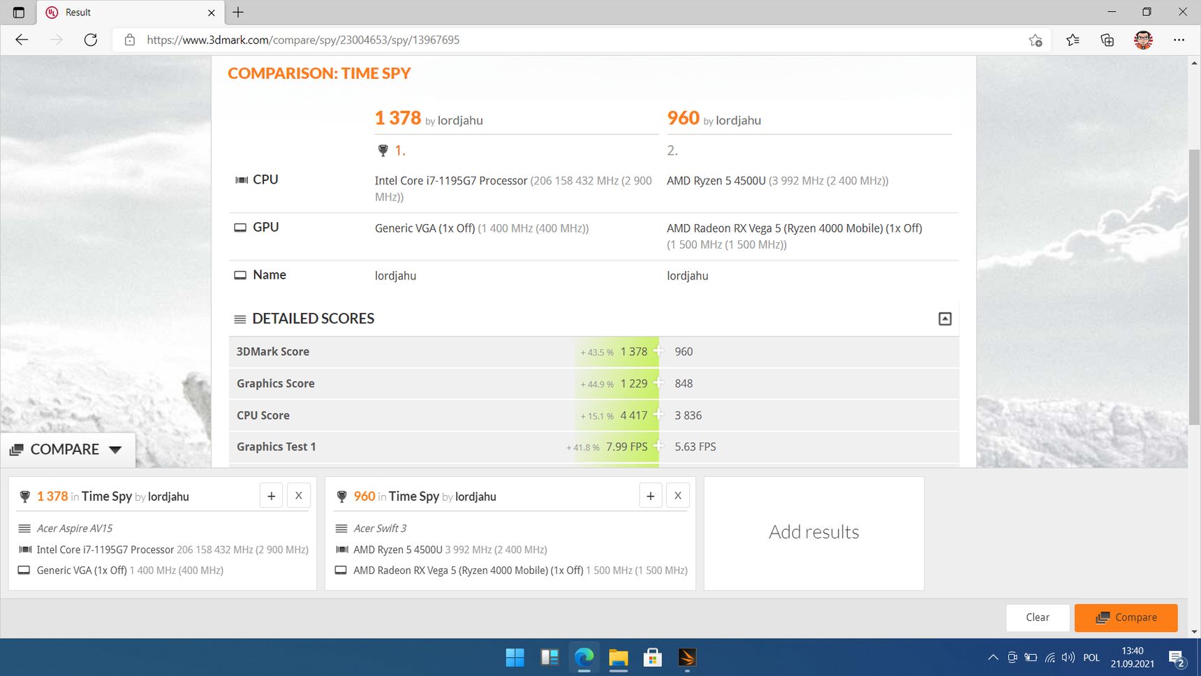View site information padlock icon
This screenshot has width=1201, height=676.
tap(130, 40)
